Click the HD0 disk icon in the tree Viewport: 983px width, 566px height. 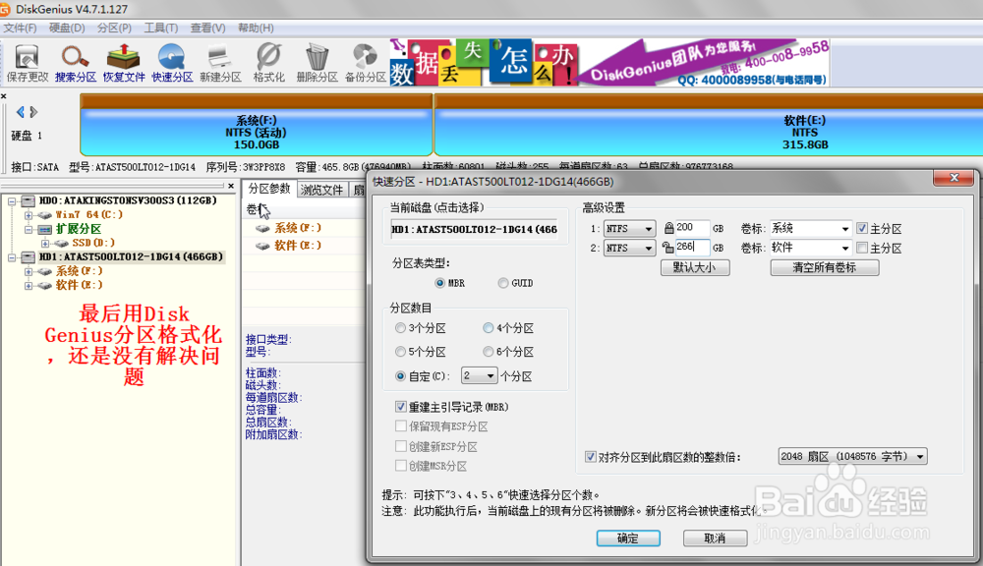29,200
